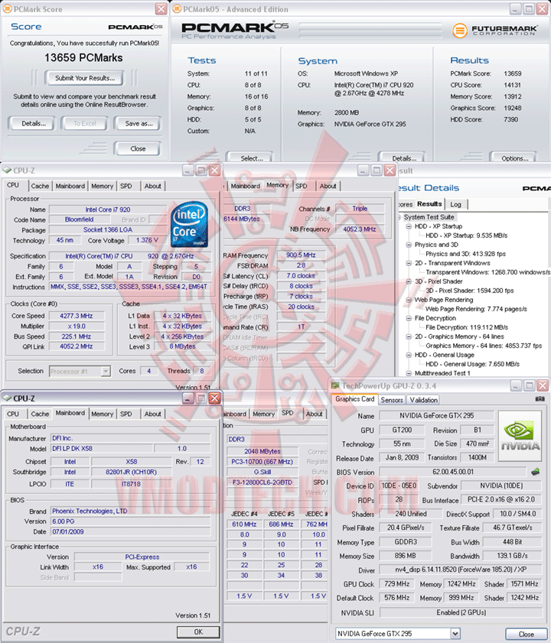551x643 pixels.
Task: Open the GPU selection dropdown in GPU-Z
Action: point(455,634)
